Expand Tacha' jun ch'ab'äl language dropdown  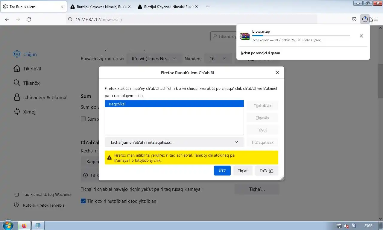(x=174, y=142)
